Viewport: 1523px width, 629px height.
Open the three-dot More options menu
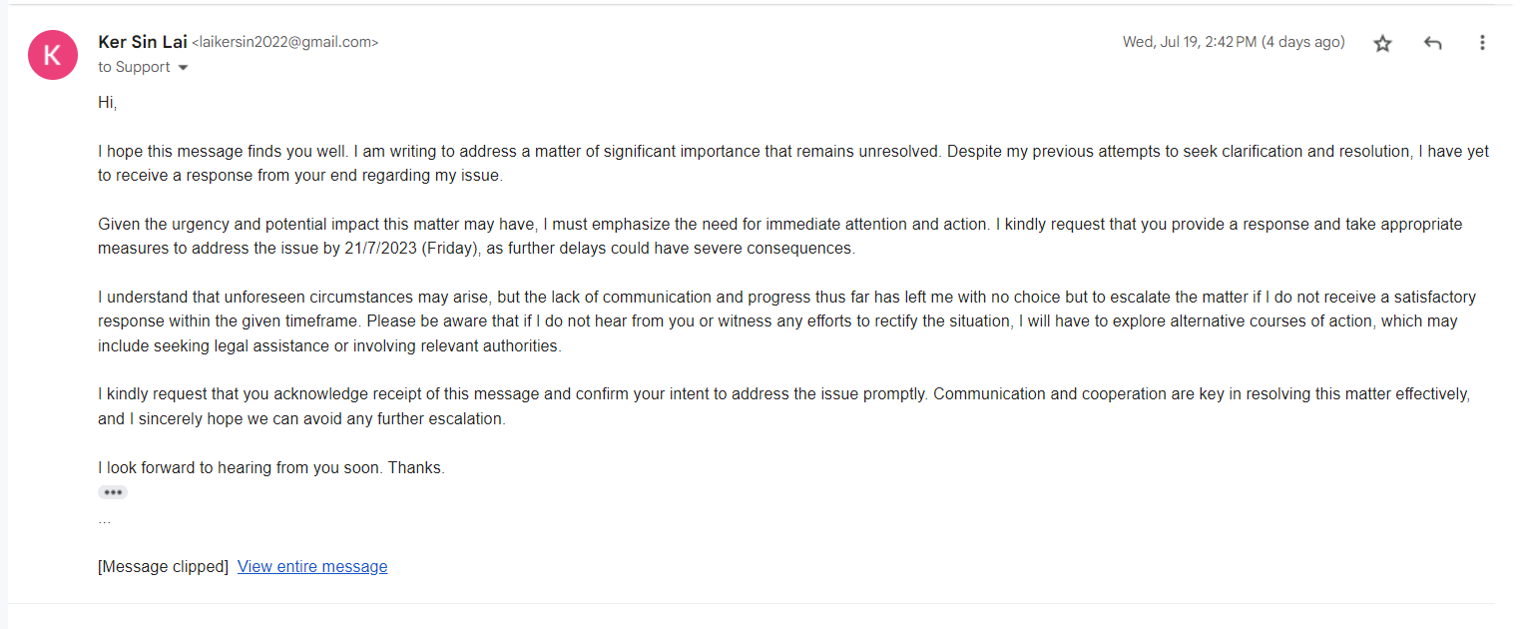pyautogui.click(x=1482, y=43)
